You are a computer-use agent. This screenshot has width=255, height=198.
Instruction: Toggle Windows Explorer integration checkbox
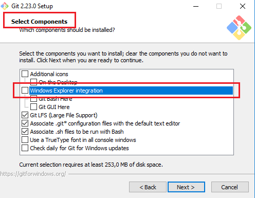[x=25, y=91]
